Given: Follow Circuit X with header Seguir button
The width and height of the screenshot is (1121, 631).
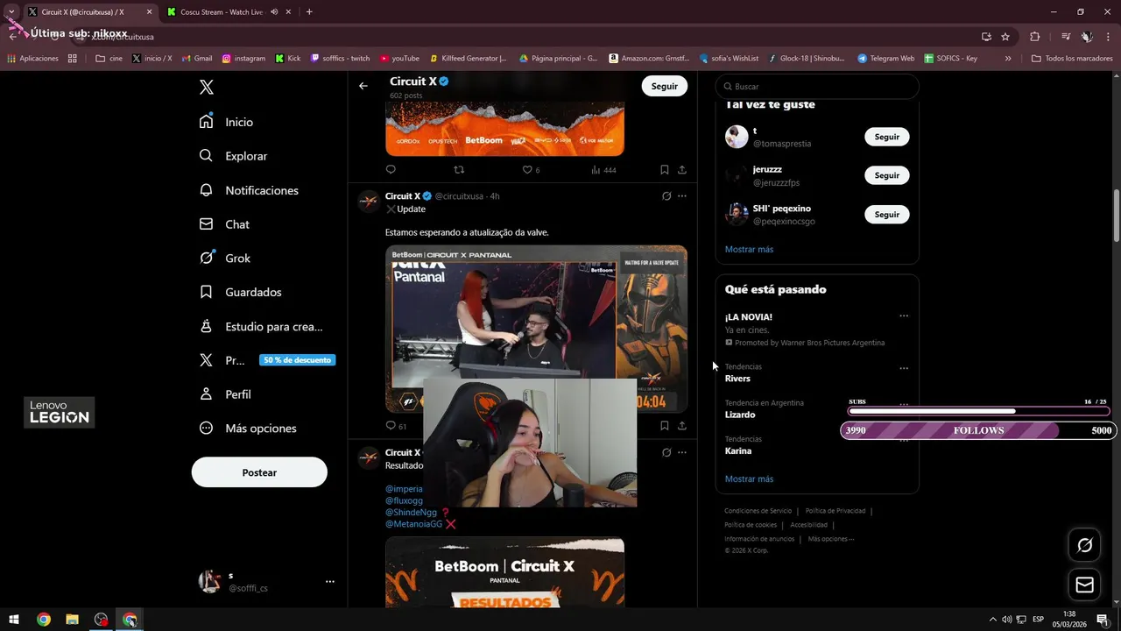Looking at the screenshot, I should click(x=665, y=86).
